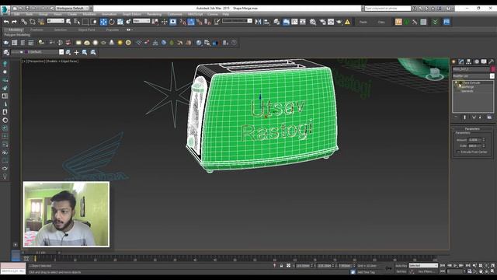The height and width of the screenshot is (280, 497).
Task: Open the Rendered Frame Window
Action: click(x=331, y=22)
